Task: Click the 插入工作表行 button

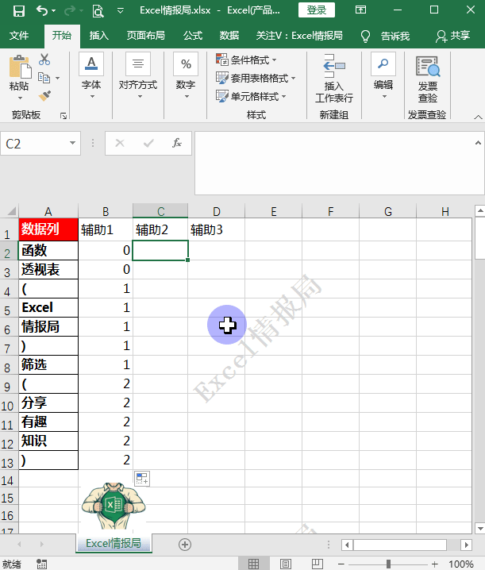Action: tap(334, 79)
